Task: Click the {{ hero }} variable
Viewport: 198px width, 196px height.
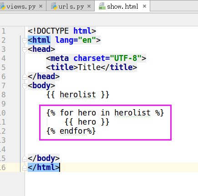Action: [87, 122]
